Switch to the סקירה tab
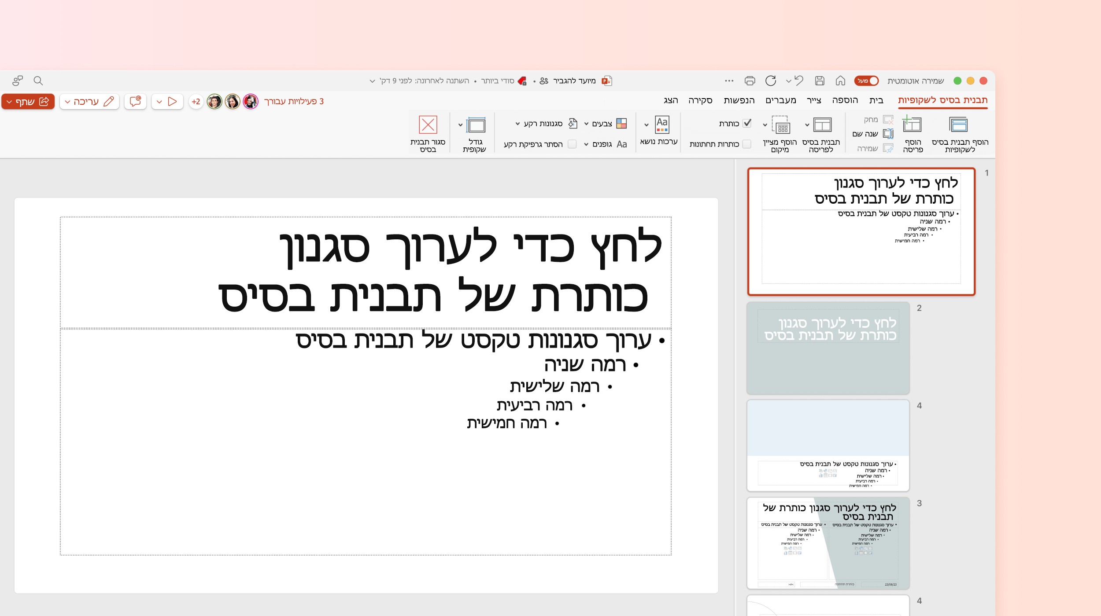 [x=700, y=100]
